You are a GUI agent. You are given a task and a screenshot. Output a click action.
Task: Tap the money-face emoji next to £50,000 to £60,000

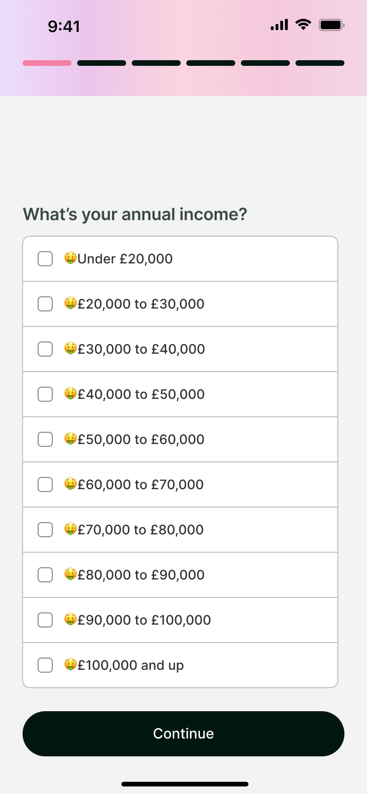[71, 439]
